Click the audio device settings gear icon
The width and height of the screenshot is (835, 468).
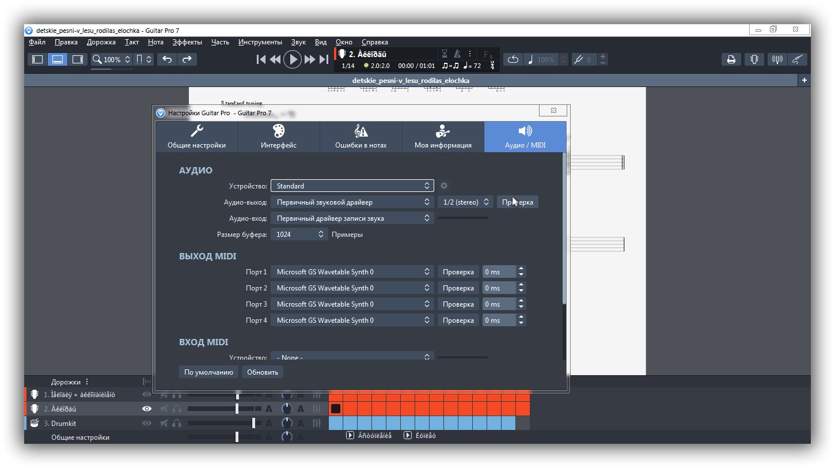click(x=443, y=186)
